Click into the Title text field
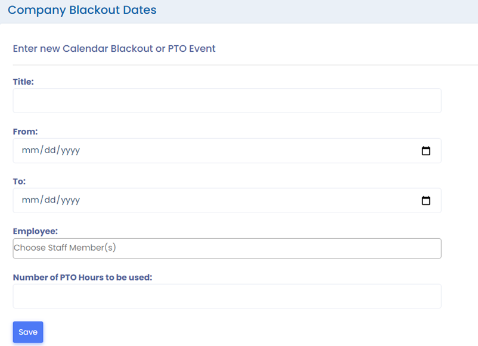This screenshot has height=346, width=478. (x=227, y=101)
